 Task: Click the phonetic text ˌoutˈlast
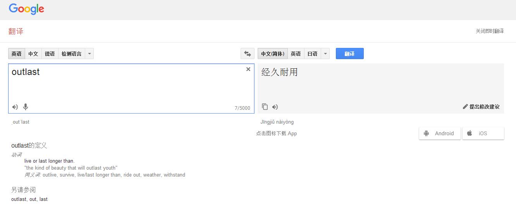click(x=21, y=122)
